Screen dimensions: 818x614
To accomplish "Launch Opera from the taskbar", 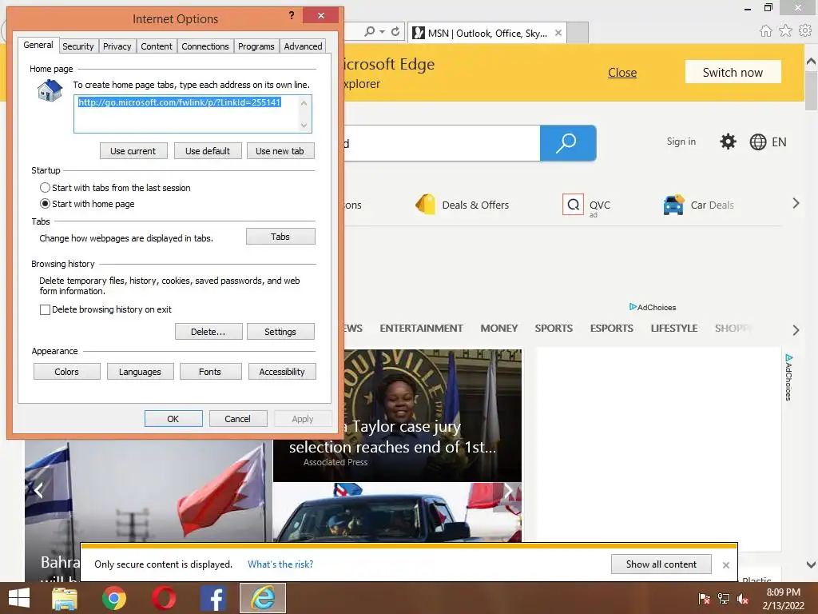I will click(164, 598).
